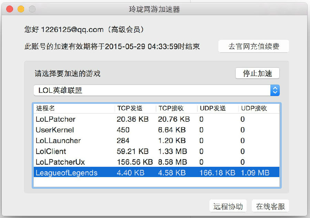Click the TCP接收 column header
Viewport: 310px width, 218px height.
point(176,108)
